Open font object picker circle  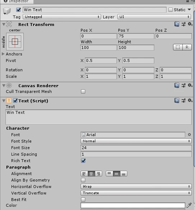tap(189, 135)
